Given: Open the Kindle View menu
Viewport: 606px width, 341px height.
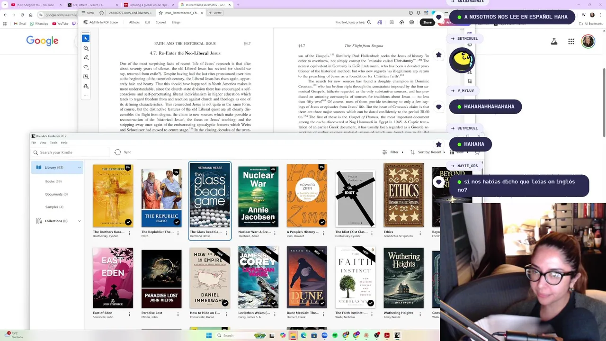Looking at the screenshot, I should 43,143.
